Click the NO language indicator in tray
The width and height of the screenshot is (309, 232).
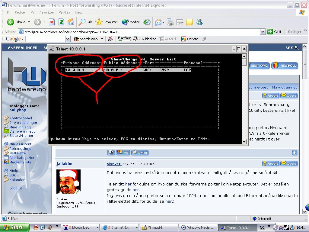pos(262,227)
